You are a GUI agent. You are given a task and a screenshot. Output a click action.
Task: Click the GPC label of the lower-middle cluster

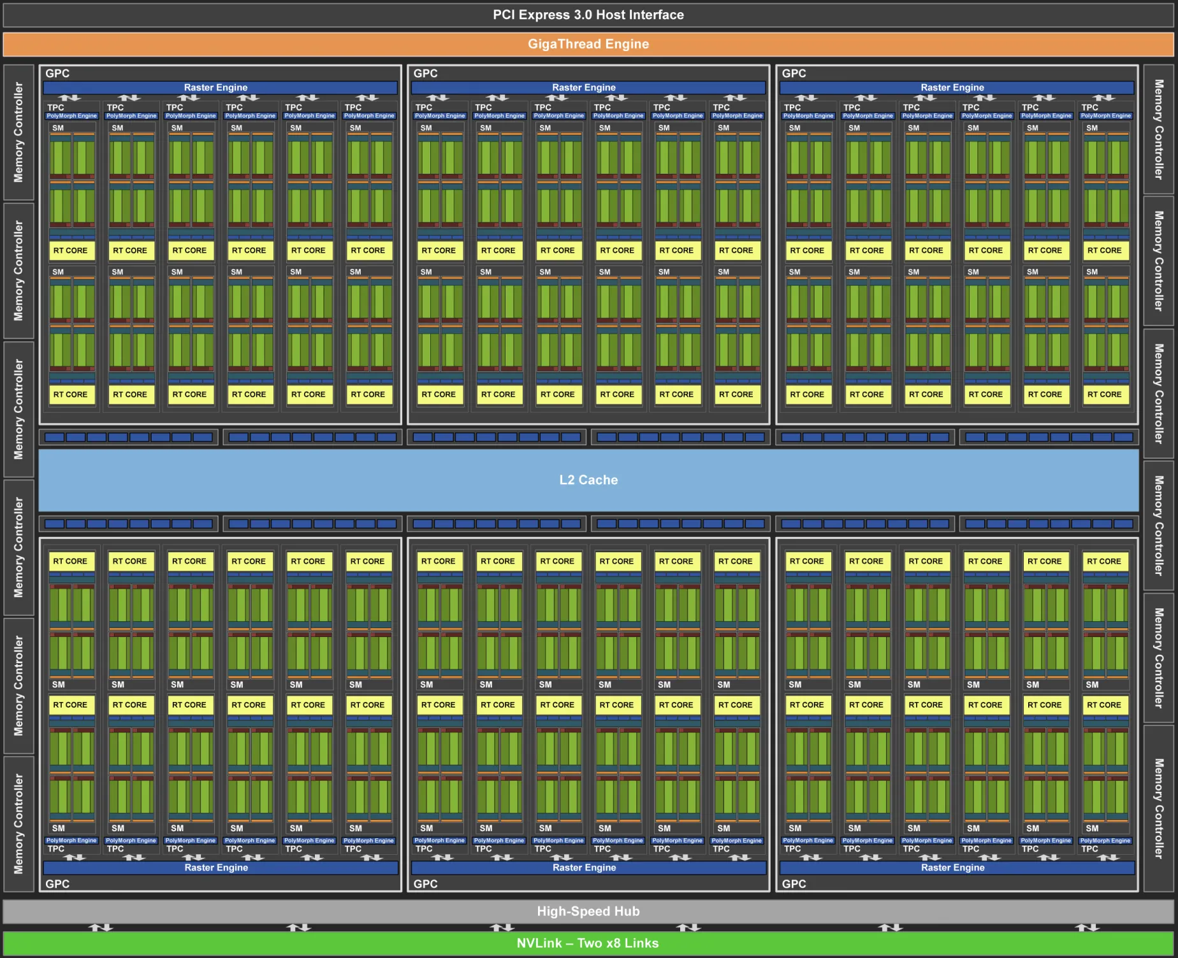click(x=426, y=884)
